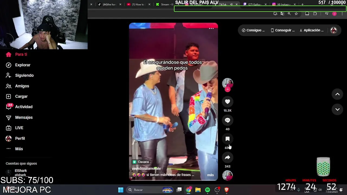This screenshot has height=195, width=347.
Task: Open Explorar compass section
Action: 18,65
